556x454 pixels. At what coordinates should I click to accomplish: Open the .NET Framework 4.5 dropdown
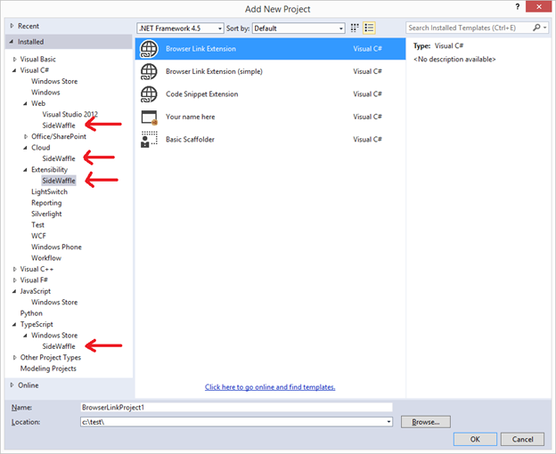click(181, 28)
